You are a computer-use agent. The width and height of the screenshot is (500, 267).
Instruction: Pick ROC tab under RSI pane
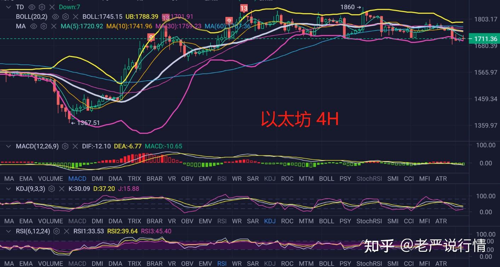pos(287,263)
